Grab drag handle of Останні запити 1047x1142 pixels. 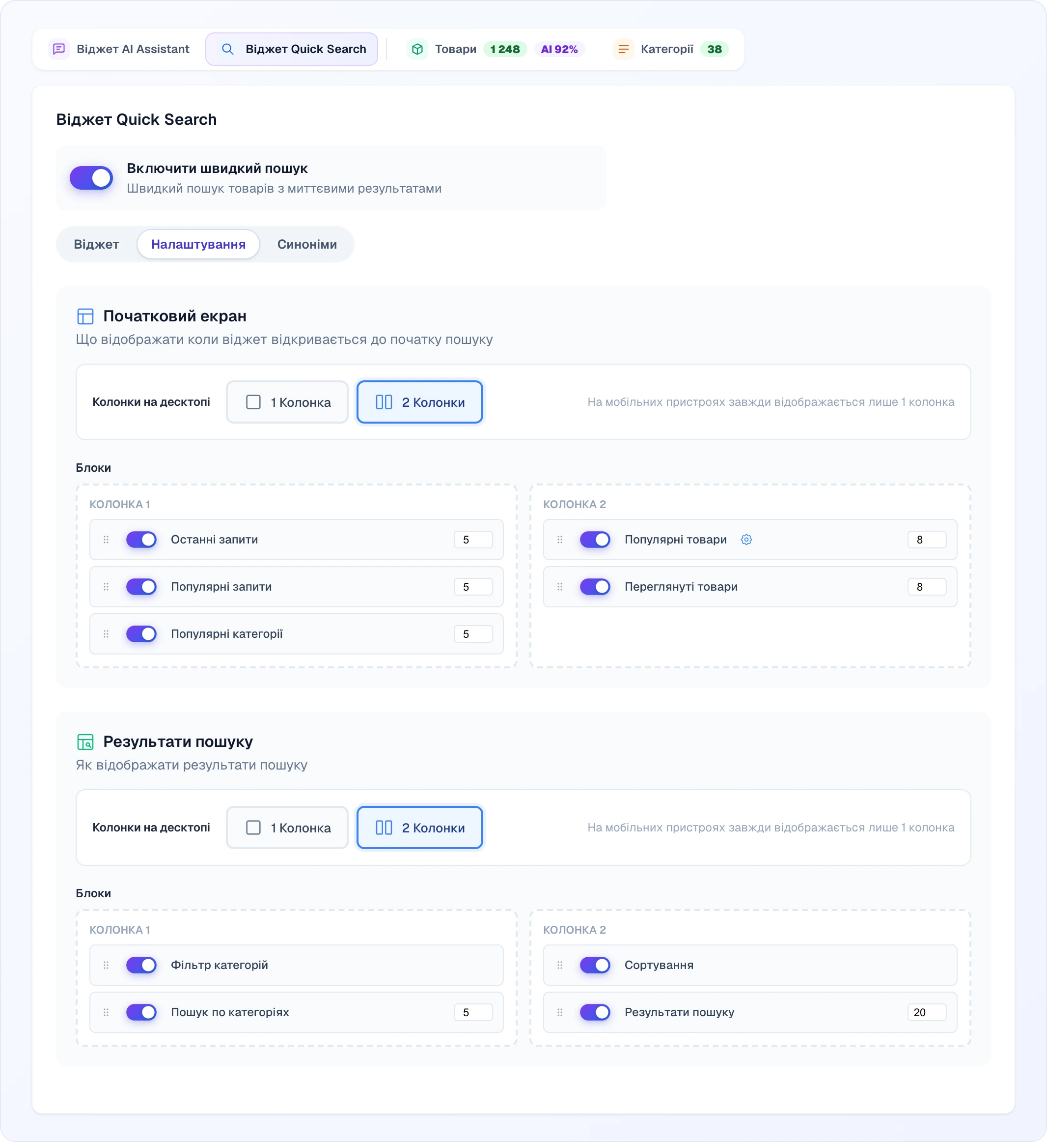(106, 539)
